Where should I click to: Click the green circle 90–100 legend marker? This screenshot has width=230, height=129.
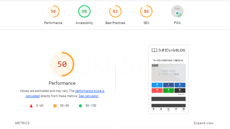80,106
